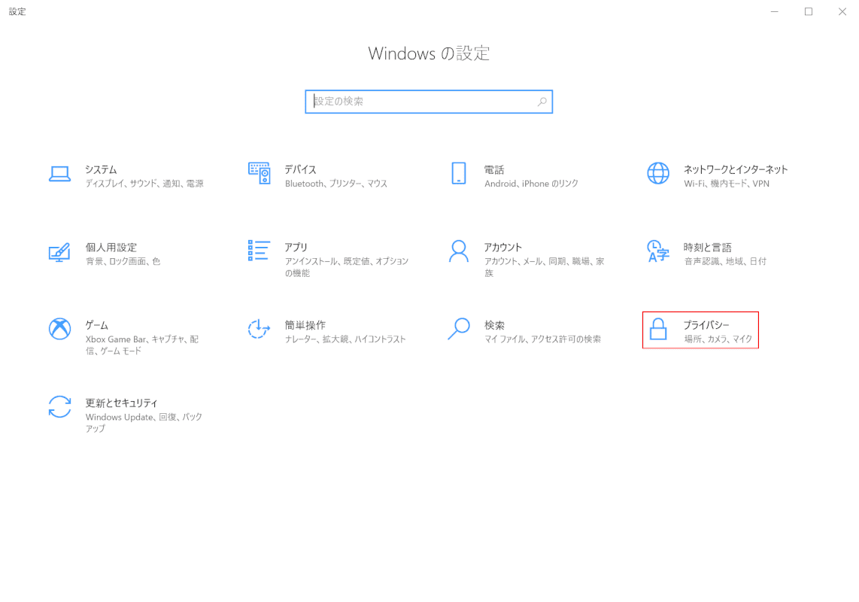This screenshot has height=602, width=859.
Task: Click 'Windows Update、回復、バックアップ' description
Action: pyautogui.click(x=144, y=423)
